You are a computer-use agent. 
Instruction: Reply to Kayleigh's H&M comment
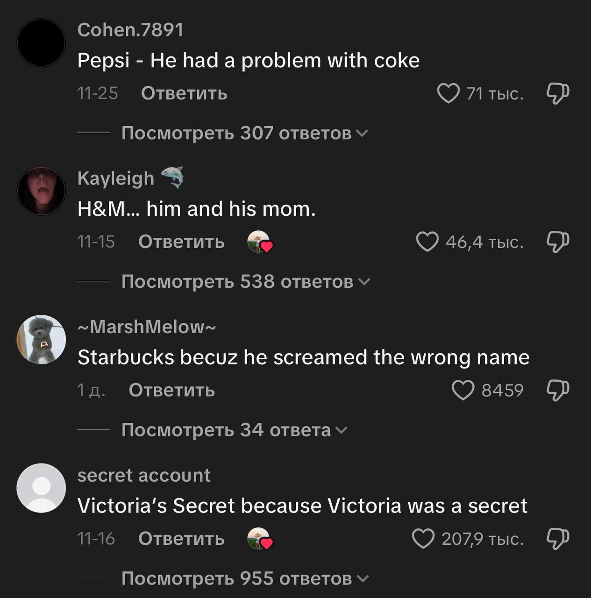coord(181,242)
